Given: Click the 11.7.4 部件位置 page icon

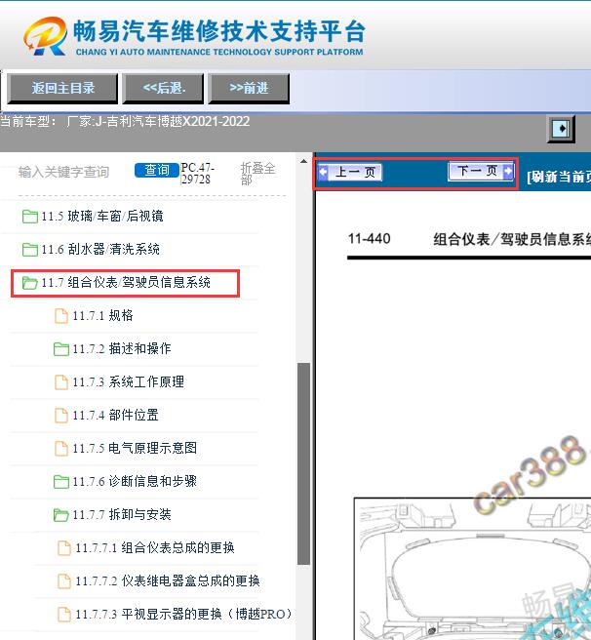Looking at the screenshot, I should click(x=61, y=416).
